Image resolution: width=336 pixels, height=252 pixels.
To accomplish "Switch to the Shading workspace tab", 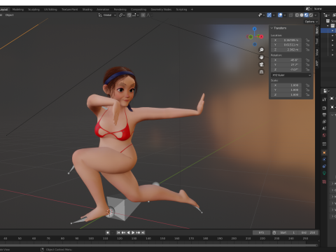I will point(87,10).
